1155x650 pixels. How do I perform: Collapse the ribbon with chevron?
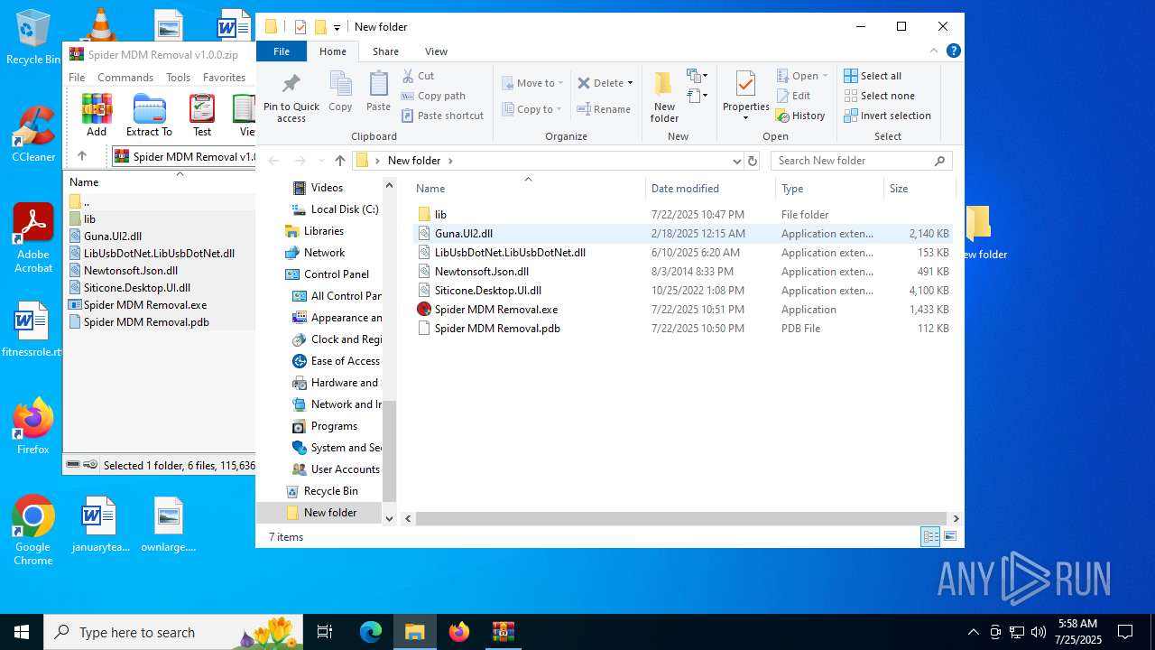click(x=934, y=51)
